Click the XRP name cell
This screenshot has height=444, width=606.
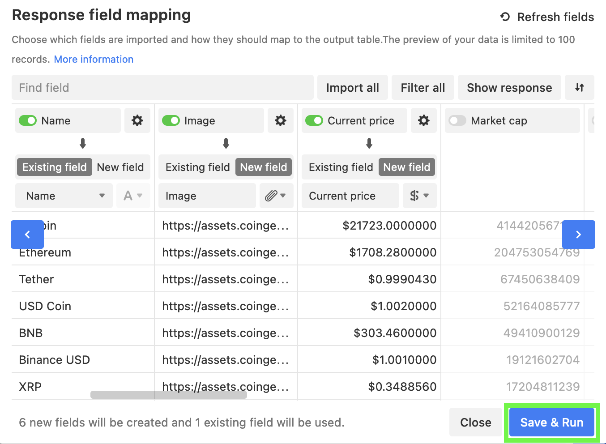83,386
